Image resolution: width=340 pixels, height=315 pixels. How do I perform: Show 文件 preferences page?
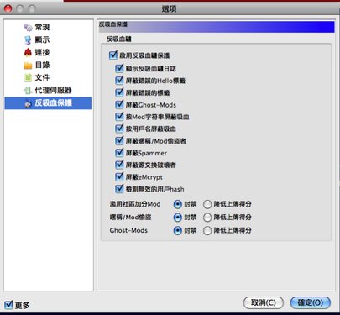click(x=42, y=77)
